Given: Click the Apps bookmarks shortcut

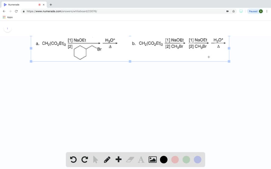Looking at the screenshot, I should point(8,17).
